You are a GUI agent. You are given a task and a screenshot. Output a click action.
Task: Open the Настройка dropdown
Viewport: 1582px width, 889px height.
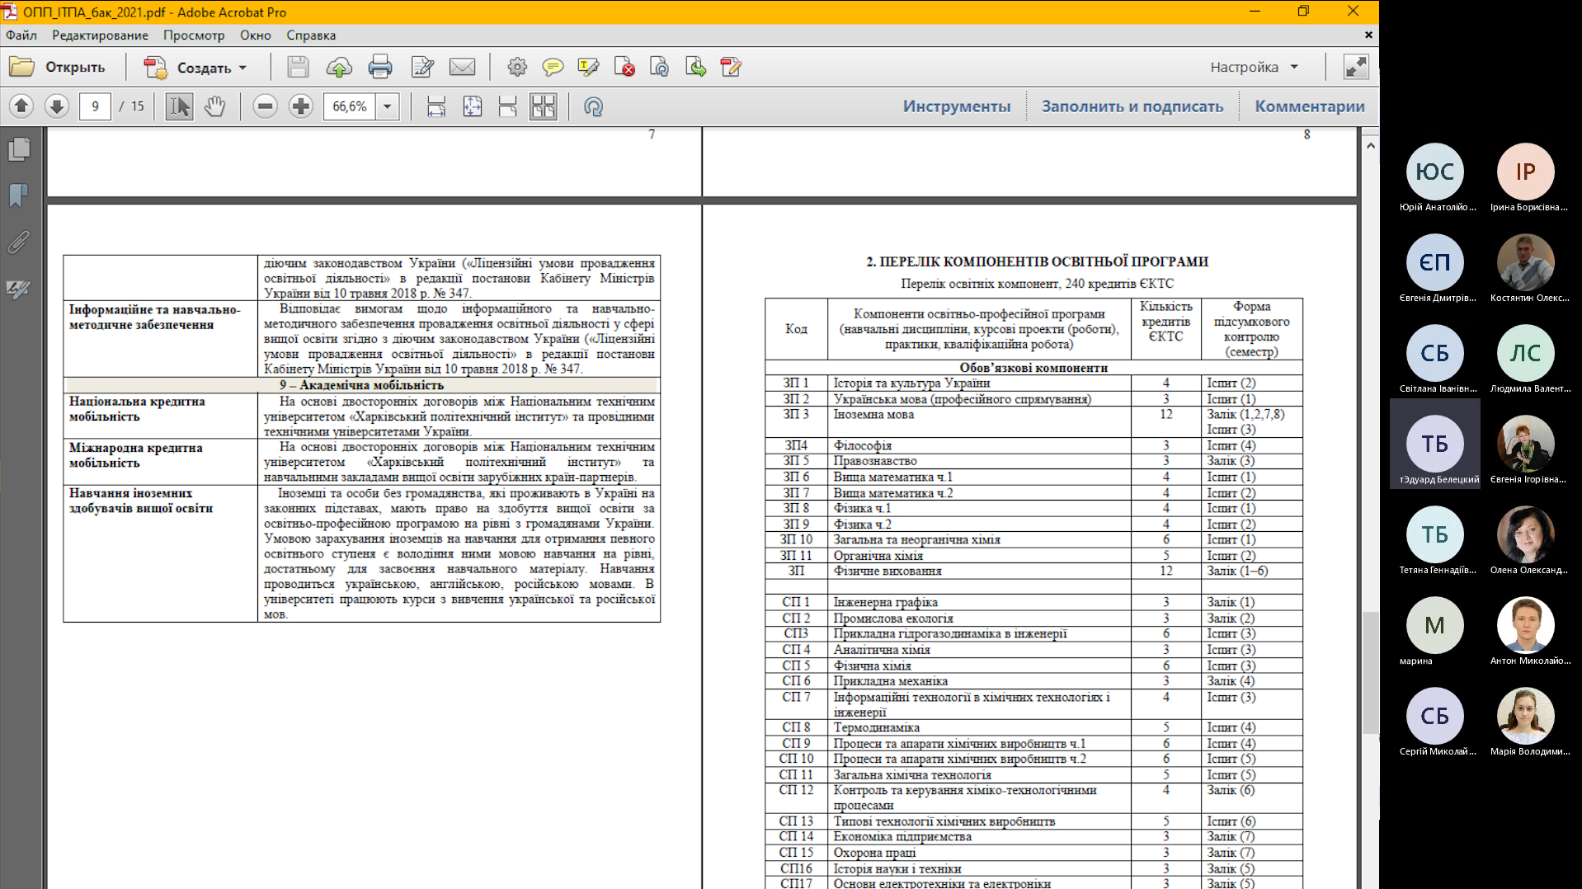point(1254,68)
